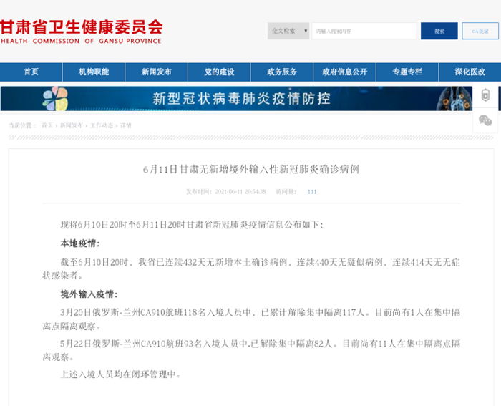Open the mobile version sidebar icon

point(485,95)
